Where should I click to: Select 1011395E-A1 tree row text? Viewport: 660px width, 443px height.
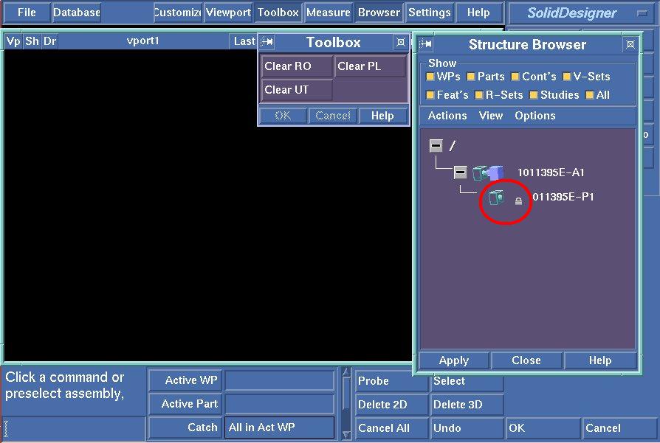(x=551, y=172)
